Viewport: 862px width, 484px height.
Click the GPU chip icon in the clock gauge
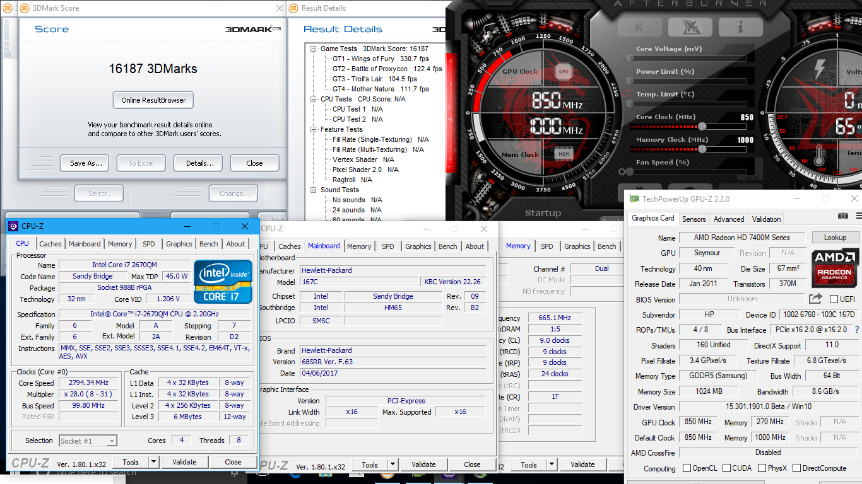pyautogui.click(x=563, y=72)
